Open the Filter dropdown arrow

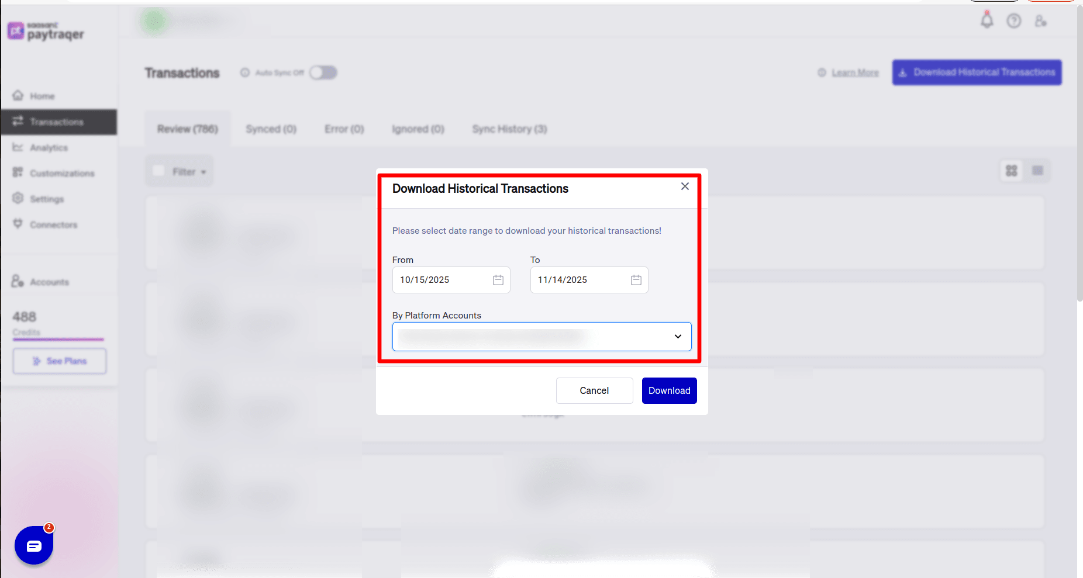pyautogui.click(x=204, y=172)
